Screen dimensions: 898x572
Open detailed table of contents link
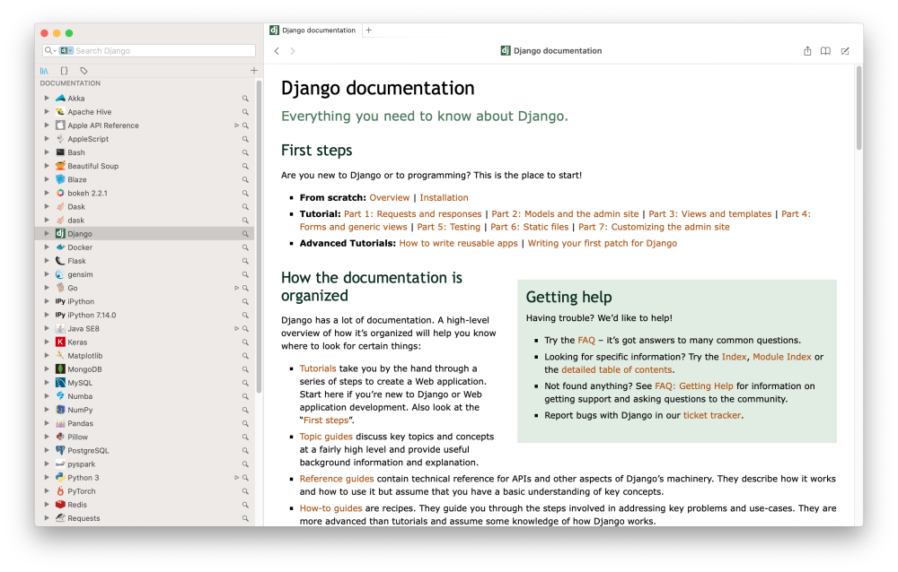point(617,369)
